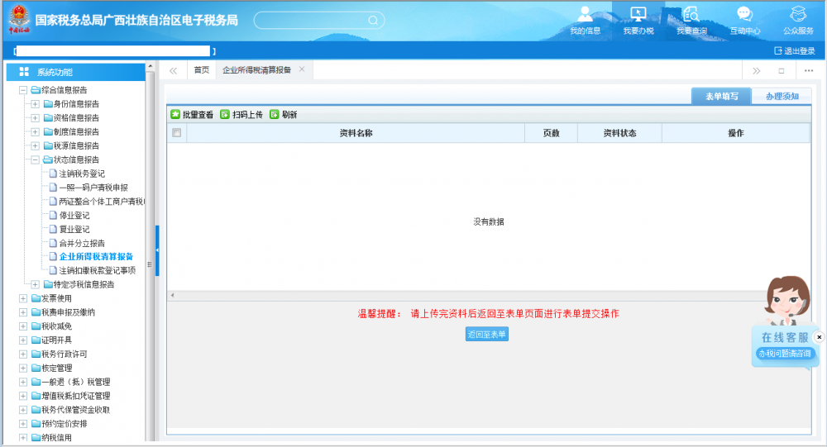Expand the 税收减免 folder node
The image size is (827, 447).
pyautogui.click(x=23, y=326)
